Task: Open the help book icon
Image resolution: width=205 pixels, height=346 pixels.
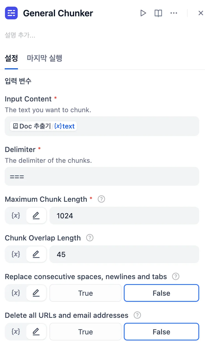Action: (158, 13)
